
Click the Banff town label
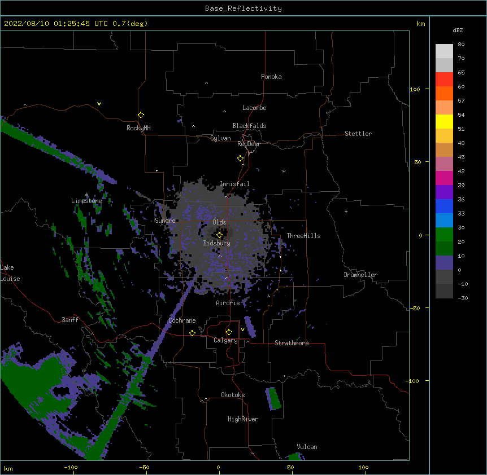tap(70, 320)
